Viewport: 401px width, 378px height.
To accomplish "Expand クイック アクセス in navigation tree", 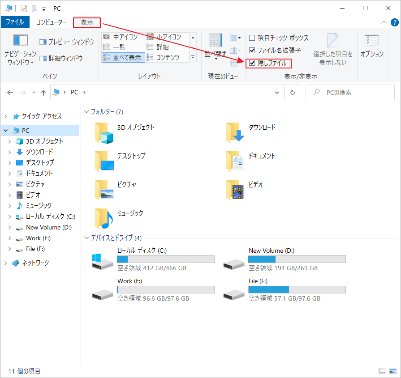I will coord(6,116).
